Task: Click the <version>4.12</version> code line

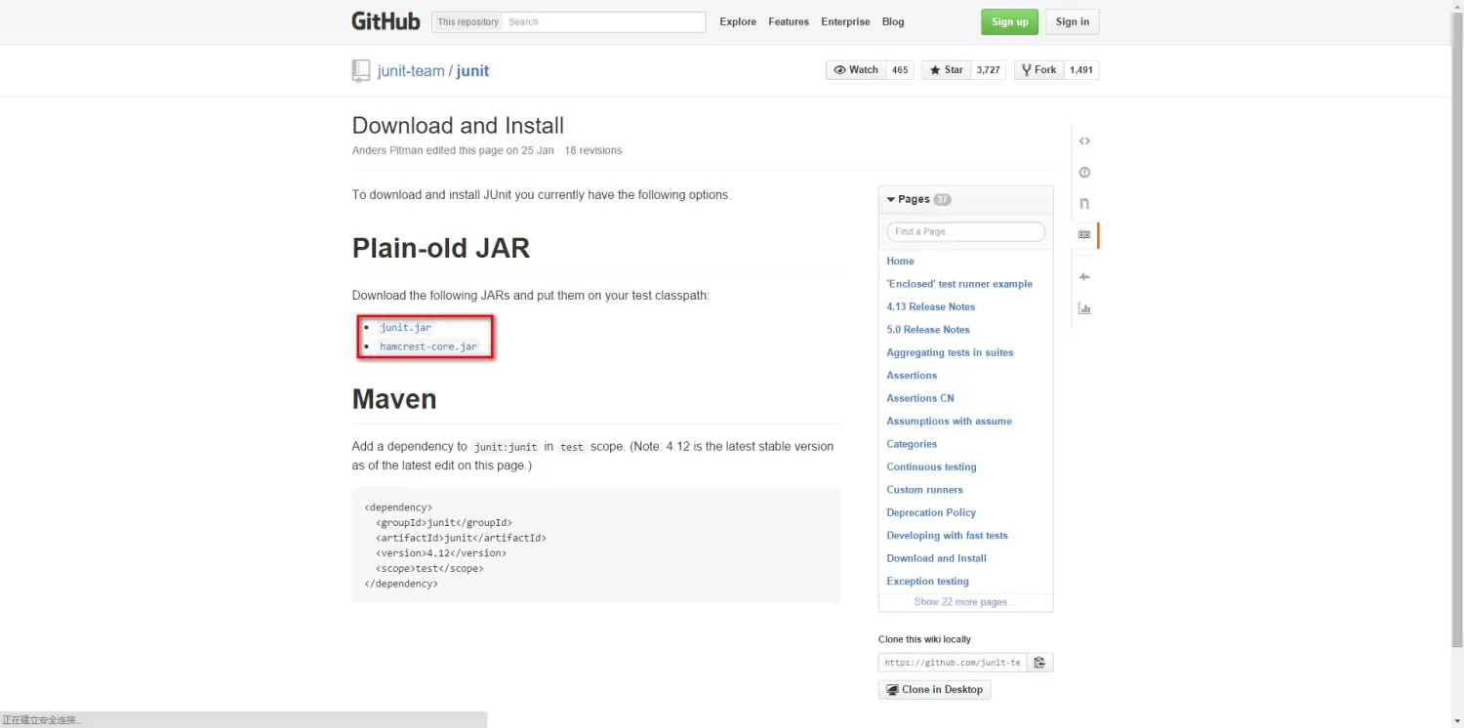Action: pos(440,553)
